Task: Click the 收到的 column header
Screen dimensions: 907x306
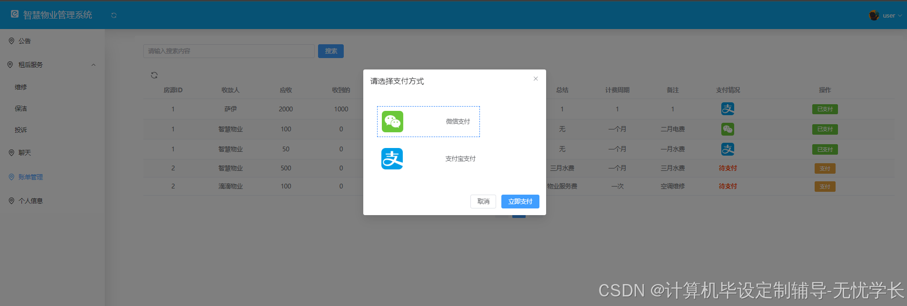Action: [341, 90]
